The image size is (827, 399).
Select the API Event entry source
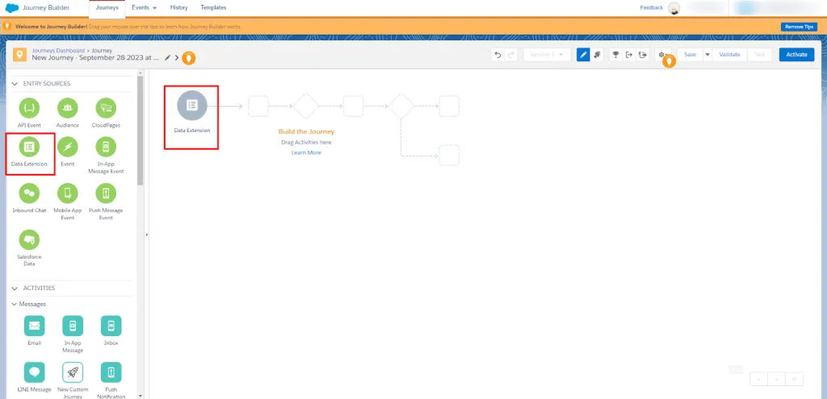(x=29, y=108)
